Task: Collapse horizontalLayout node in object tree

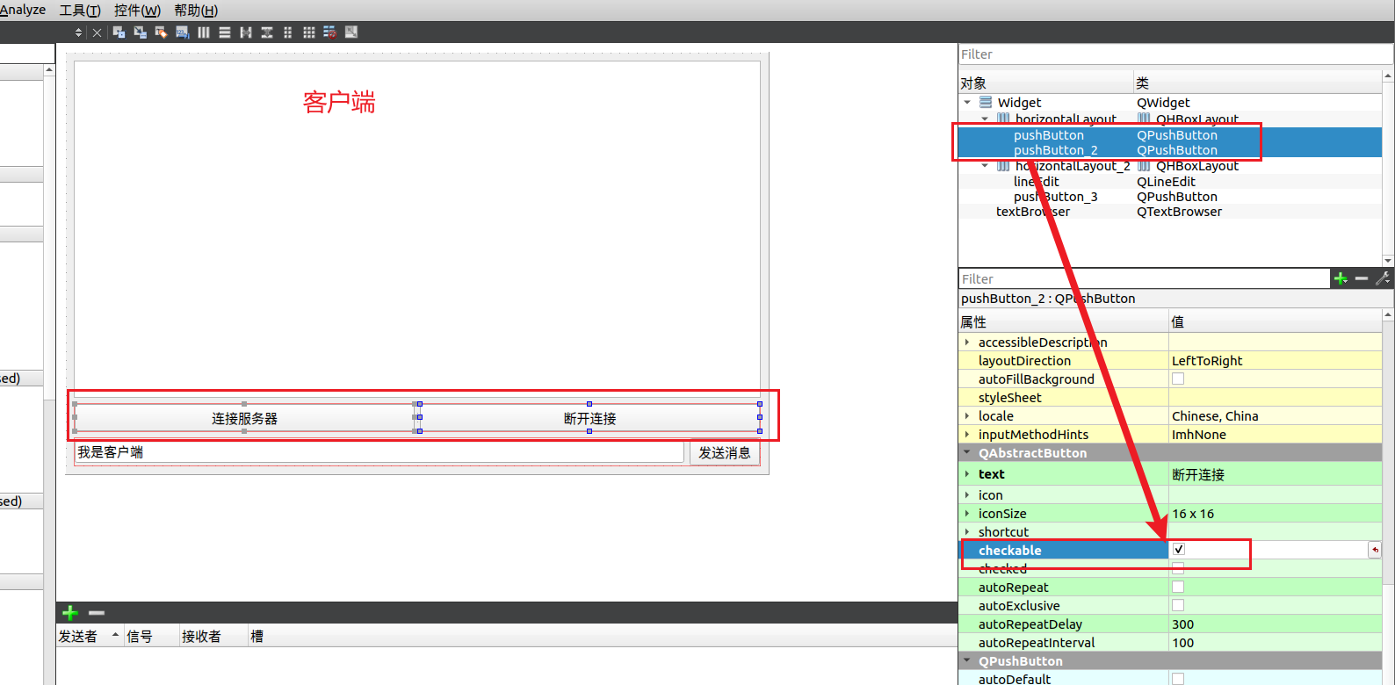Action: pyautogui.click(x=985, y=119)
